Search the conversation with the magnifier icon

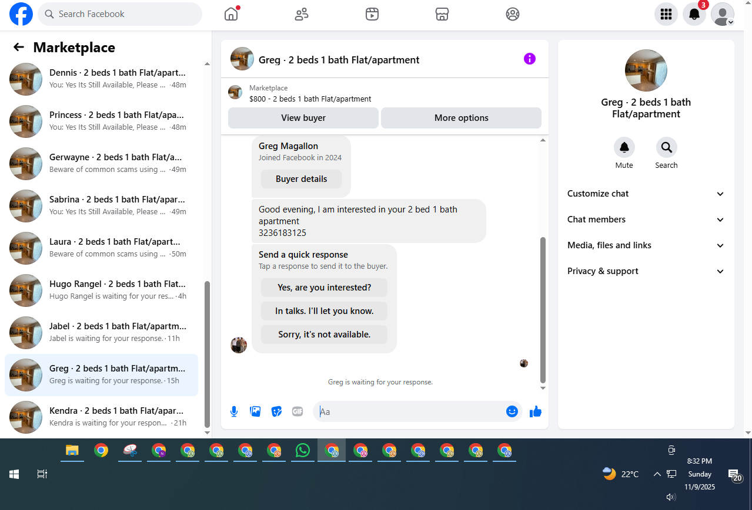click(x=667, y=147)
